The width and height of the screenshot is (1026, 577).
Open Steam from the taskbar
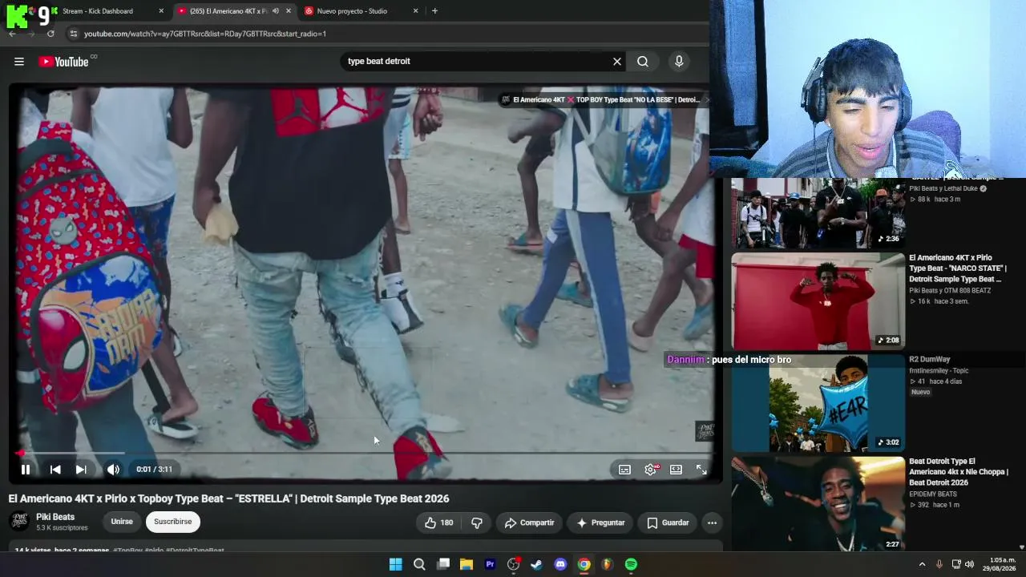537,564
